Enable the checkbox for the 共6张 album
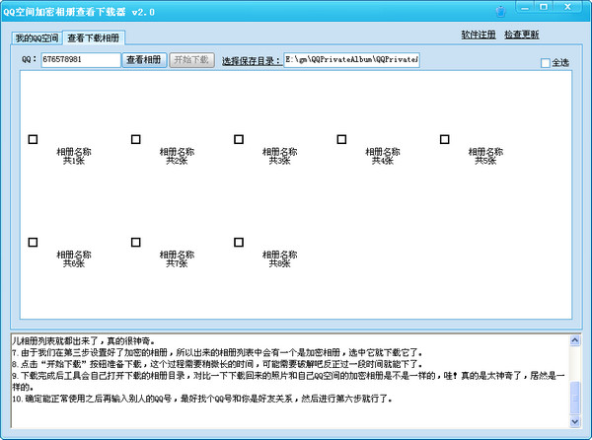Image resolution: width=592 pixels, height=440 pixels. click(33, 242)
